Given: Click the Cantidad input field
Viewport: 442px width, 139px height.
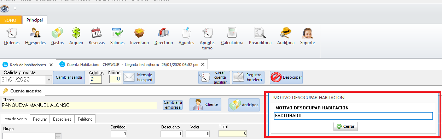Looking at the screenshot, I should [119, 134].
